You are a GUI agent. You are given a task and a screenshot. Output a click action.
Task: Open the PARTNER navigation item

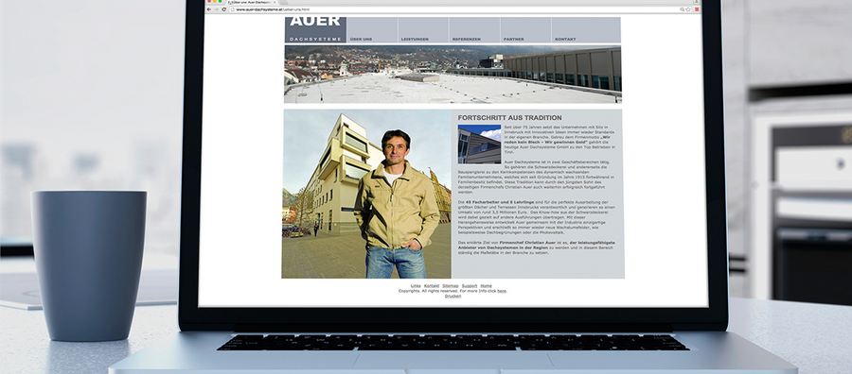point(525,30)
